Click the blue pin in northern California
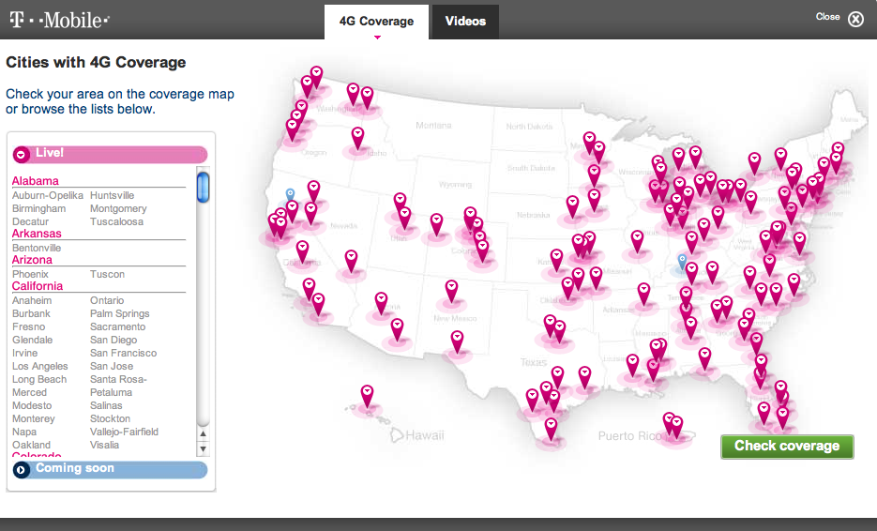 click(290, 195)
